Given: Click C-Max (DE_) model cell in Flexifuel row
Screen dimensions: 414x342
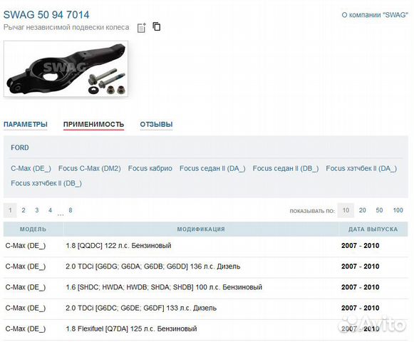Looking at the screenshot, I should point(26,329).
